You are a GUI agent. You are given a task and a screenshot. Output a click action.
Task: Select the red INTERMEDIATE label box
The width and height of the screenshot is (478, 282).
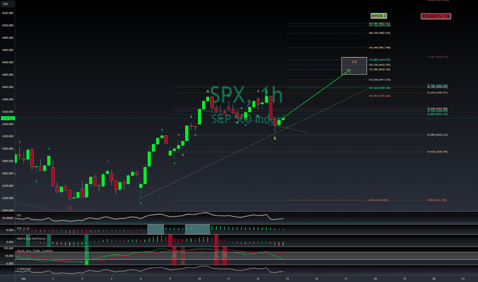tap(435, 16)
